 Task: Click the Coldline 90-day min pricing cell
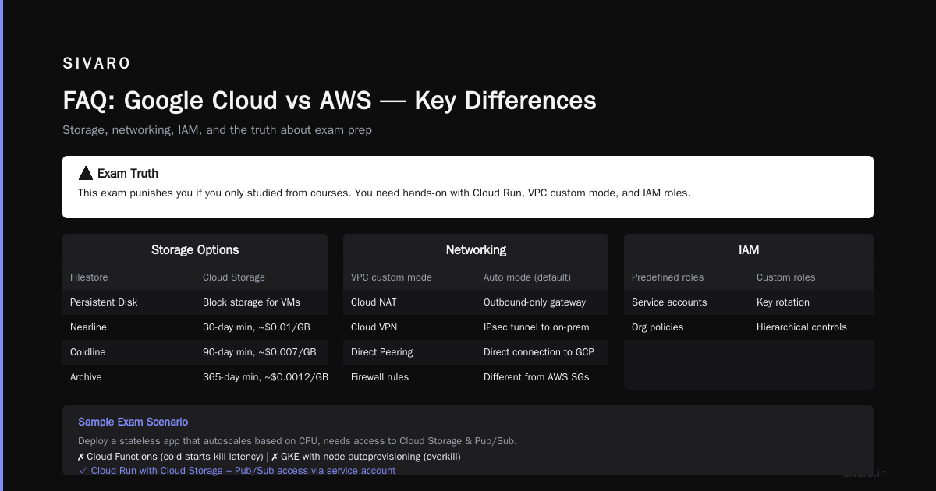(x=259, y=352)
